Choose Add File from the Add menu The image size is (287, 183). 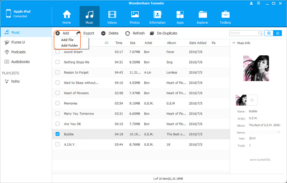click(67, 40)
